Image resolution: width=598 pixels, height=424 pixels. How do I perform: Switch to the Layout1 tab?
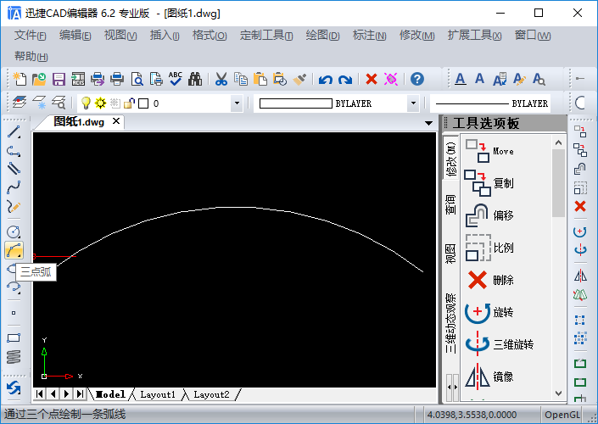(158, 394)
